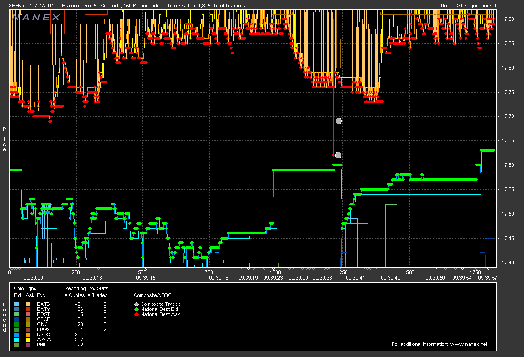Click the 'Nanex QT Sequencer G4' title text

[469, 6]
